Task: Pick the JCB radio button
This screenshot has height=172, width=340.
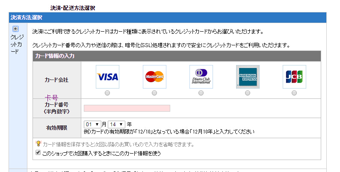Action: pos(294,93)
